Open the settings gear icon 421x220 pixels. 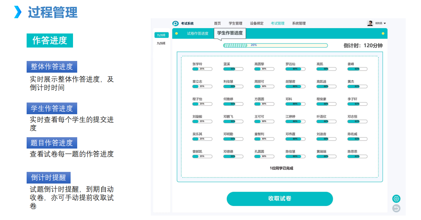point(396,199)
